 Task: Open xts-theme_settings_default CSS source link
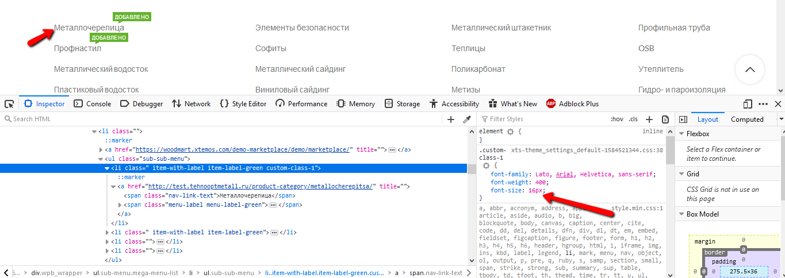pos(587,150)
